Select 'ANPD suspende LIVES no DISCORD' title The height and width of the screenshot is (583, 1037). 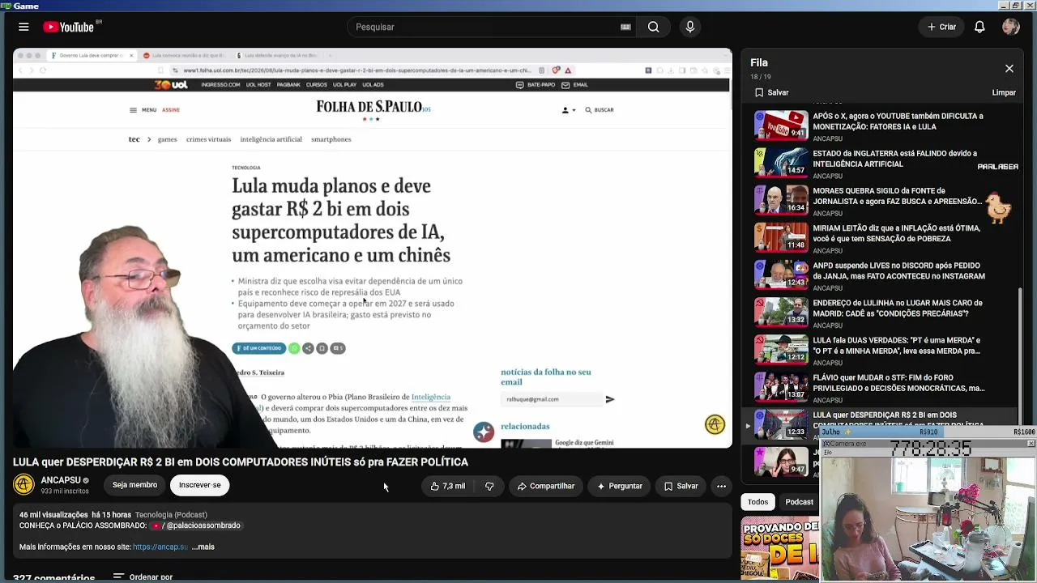click(x=898, y=270)
